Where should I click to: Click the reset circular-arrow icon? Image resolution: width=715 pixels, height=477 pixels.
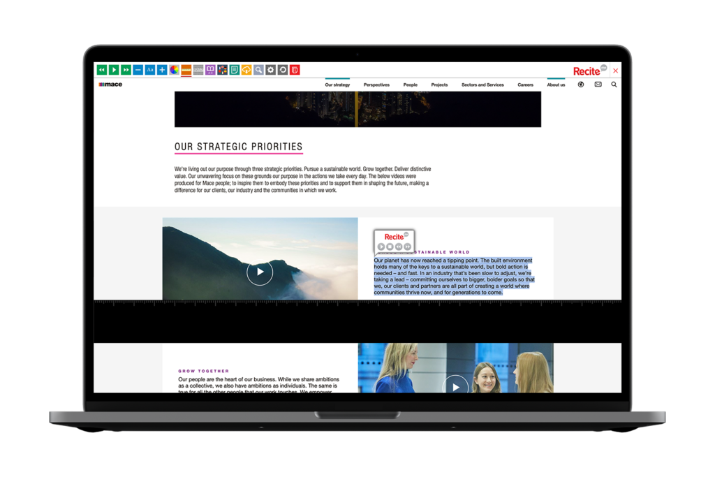point(283,70)
